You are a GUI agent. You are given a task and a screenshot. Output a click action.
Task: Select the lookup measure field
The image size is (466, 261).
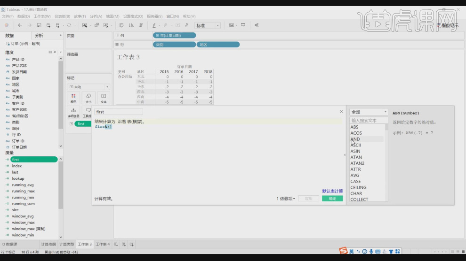pos(18,178)
